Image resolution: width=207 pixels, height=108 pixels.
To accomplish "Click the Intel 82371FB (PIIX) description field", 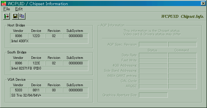I will coord(49,68).
